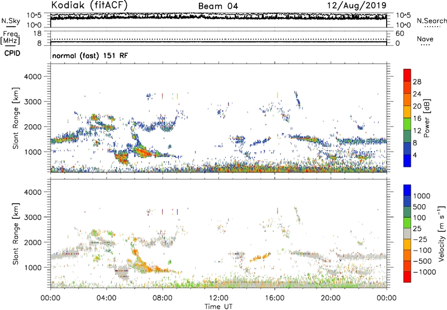Click the "4" label on Power colorbar
Viewport: 447px width, 310px height.
(415, 155)
